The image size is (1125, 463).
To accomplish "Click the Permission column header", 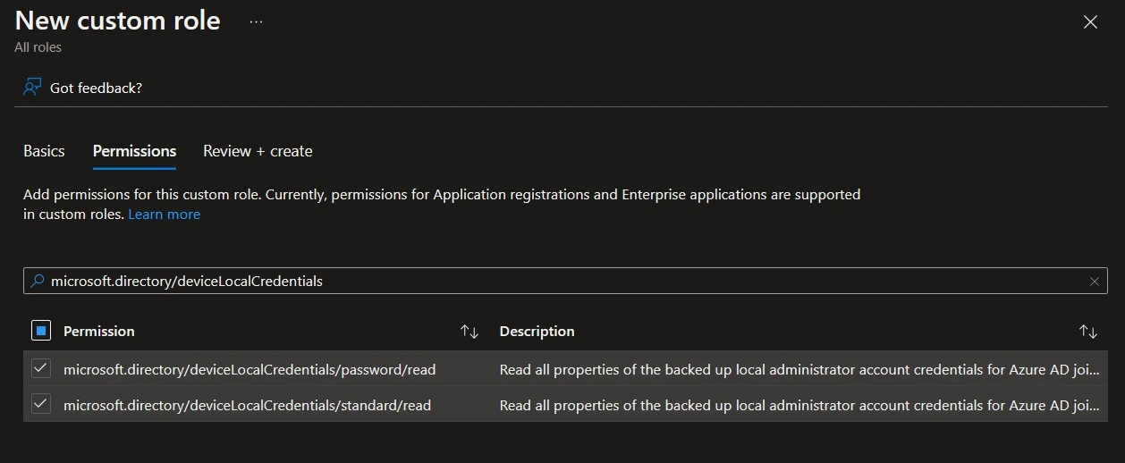I will coord(99,332).
